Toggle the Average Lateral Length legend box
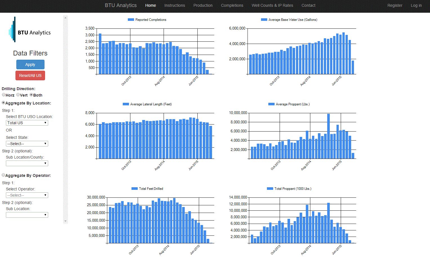Image resolution: width=430 pixels, height=258 pixels. (x=126, y=104)
